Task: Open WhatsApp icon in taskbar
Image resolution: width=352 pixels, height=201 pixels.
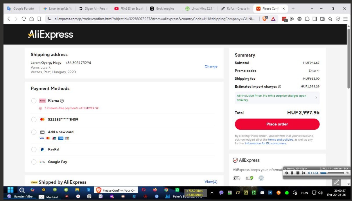Action: pos(177,190)
